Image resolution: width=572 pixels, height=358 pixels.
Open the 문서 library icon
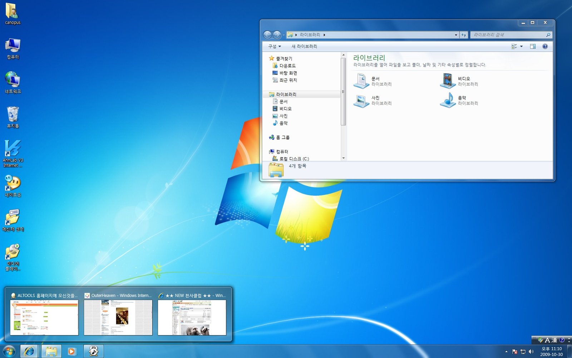click(x=361, y=81)
